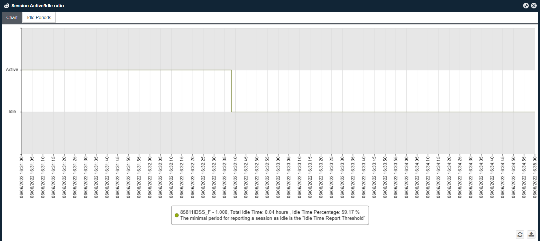Click the expand window icon in title bar

coord(526,6)
